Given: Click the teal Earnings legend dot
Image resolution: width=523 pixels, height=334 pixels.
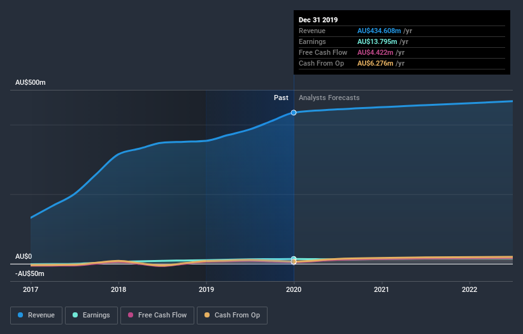Looking at the screenshot, I should (x=75, y=315).
